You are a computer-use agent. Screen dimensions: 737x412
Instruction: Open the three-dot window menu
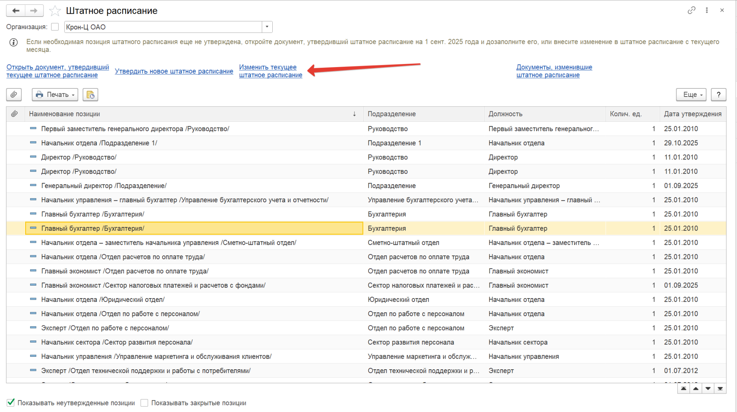point(707,10)
